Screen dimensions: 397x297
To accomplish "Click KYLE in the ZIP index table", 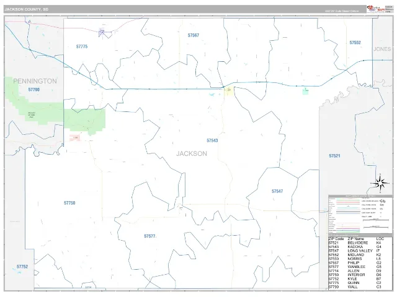I will [x=352, y=279].
